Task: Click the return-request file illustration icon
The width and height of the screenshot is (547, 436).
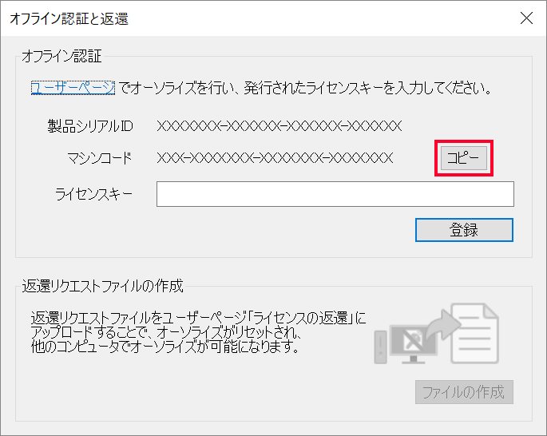Action: point(437,334)
